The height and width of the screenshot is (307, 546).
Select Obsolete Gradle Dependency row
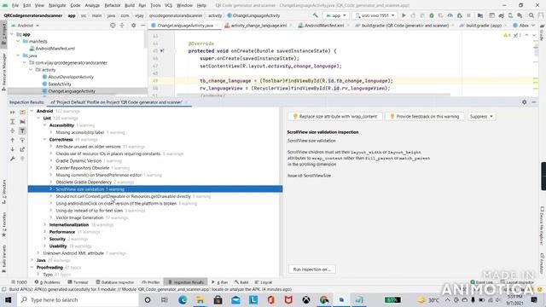(155, 182)
